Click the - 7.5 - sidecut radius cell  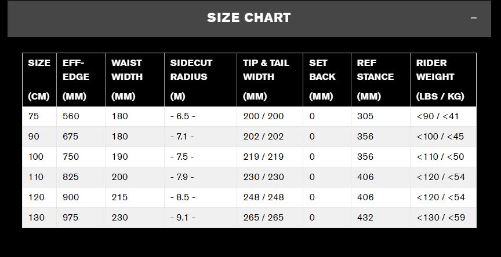[183, 157]
